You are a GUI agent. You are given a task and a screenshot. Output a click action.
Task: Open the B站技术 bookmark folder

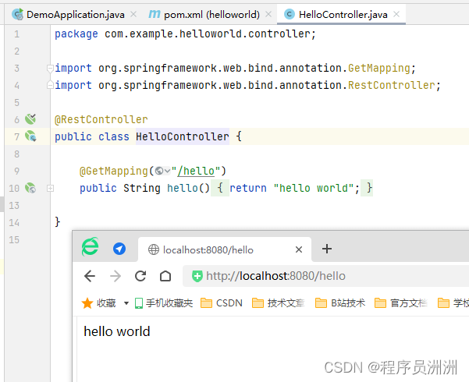(340, 303)
